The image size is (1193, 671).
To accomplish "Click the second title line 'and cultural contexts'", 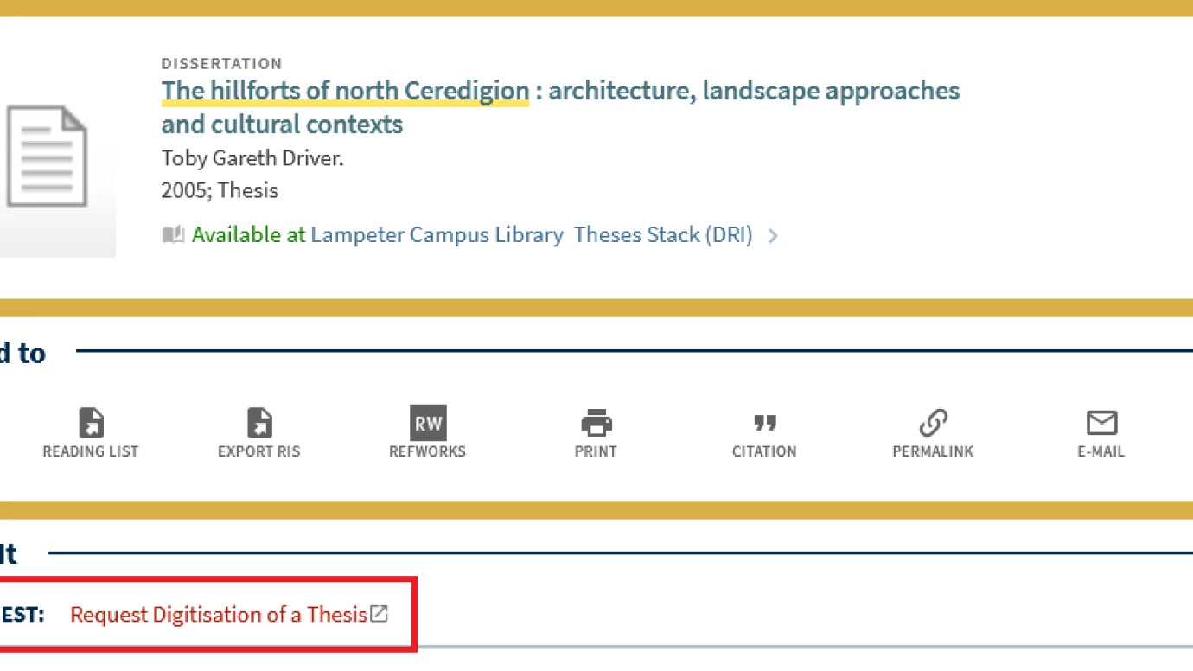I will 282,125.
